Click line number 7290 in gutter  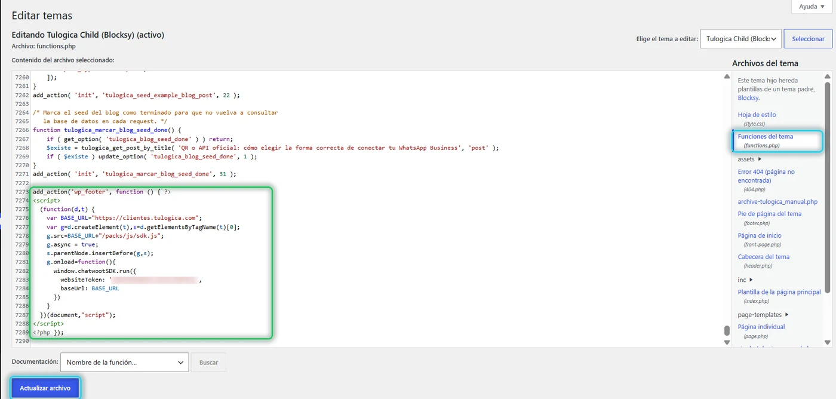21,341
